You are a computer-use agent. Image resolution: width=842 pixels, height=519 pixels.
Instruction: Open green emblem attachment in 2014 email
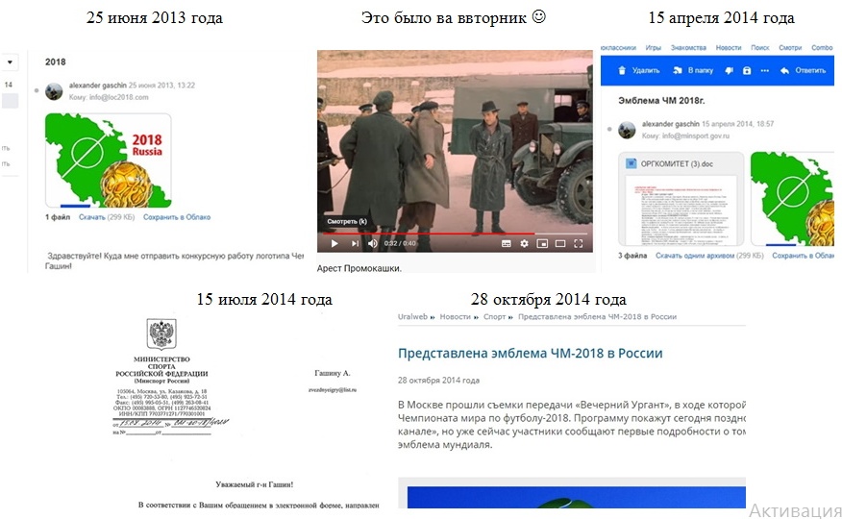pos(792,199)
